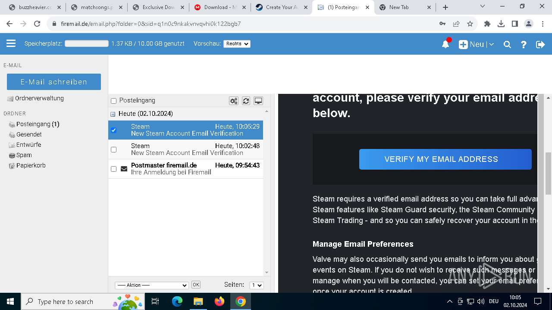Click the monitor view icon

click(x=258, y=101)
